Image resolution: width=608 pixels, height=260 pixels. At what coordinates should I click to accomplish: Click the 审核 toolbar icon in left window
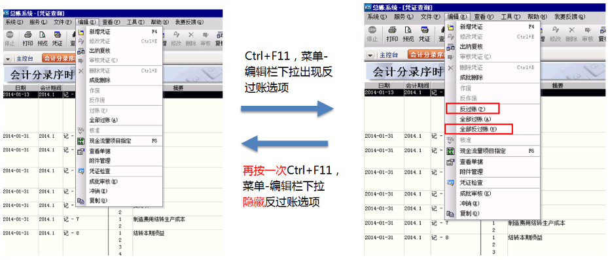(206, 39)
